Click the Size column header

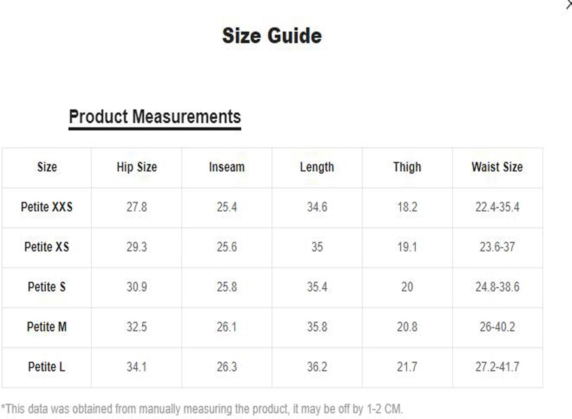(47, 167)
